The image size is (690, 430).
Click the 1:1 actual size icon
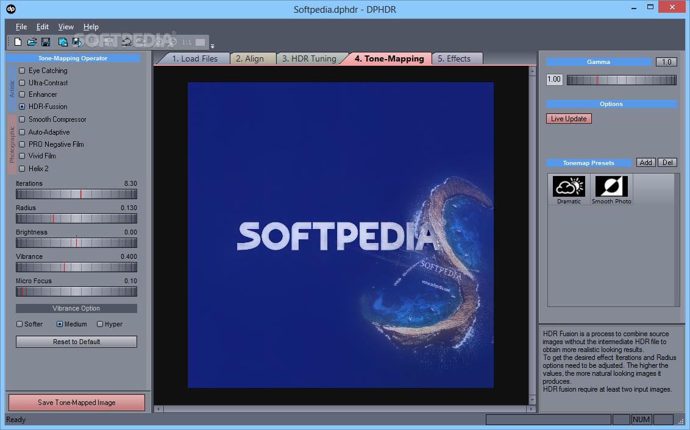click(187, 42)
